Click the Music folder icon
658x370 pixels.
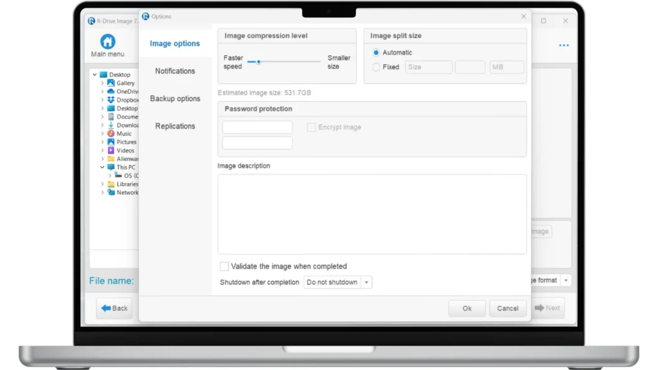(x=111, y=134)
